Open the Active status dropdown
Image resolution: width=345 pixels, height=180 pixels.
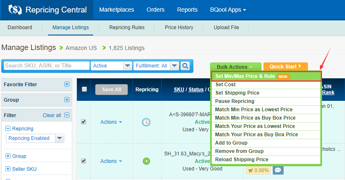[x=112, y=66]
